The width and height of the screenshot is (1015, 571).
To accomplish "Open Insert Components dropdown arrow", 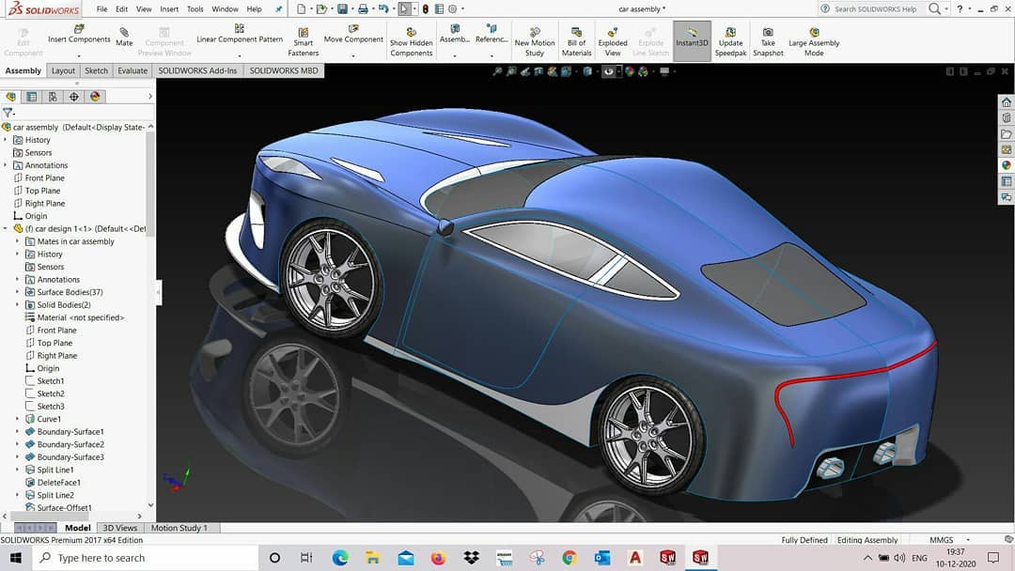I will 79,55.
